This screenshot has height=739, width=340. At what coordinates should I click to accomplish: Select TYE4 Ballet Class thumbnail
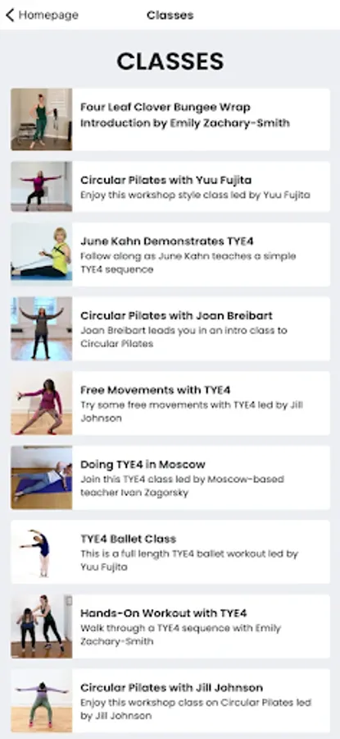tap(42, 552)
